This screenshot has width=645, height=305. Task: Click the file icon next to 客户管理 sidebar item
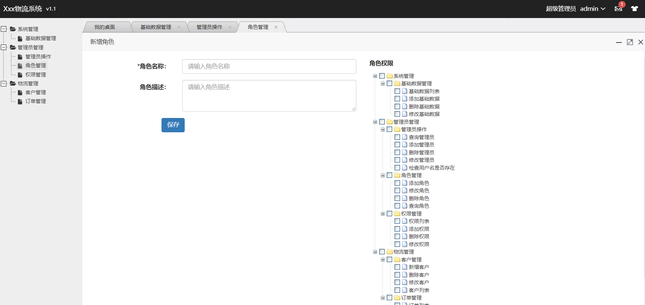tap(20, 92)
